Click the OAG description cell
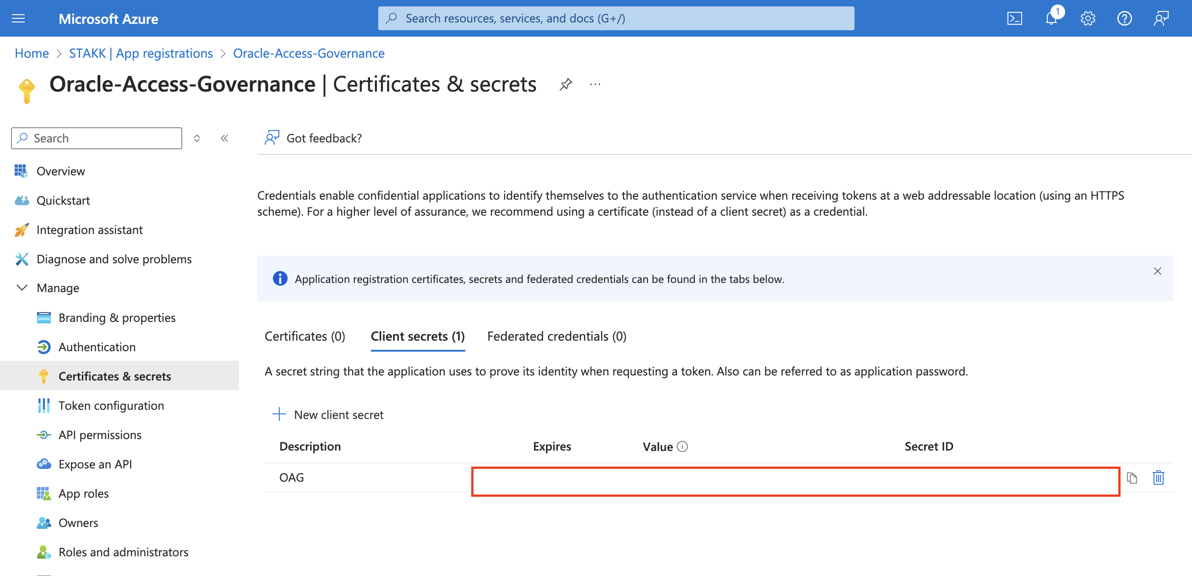The width and height of the screenshot is (1192, 576). tap(292, 477)
